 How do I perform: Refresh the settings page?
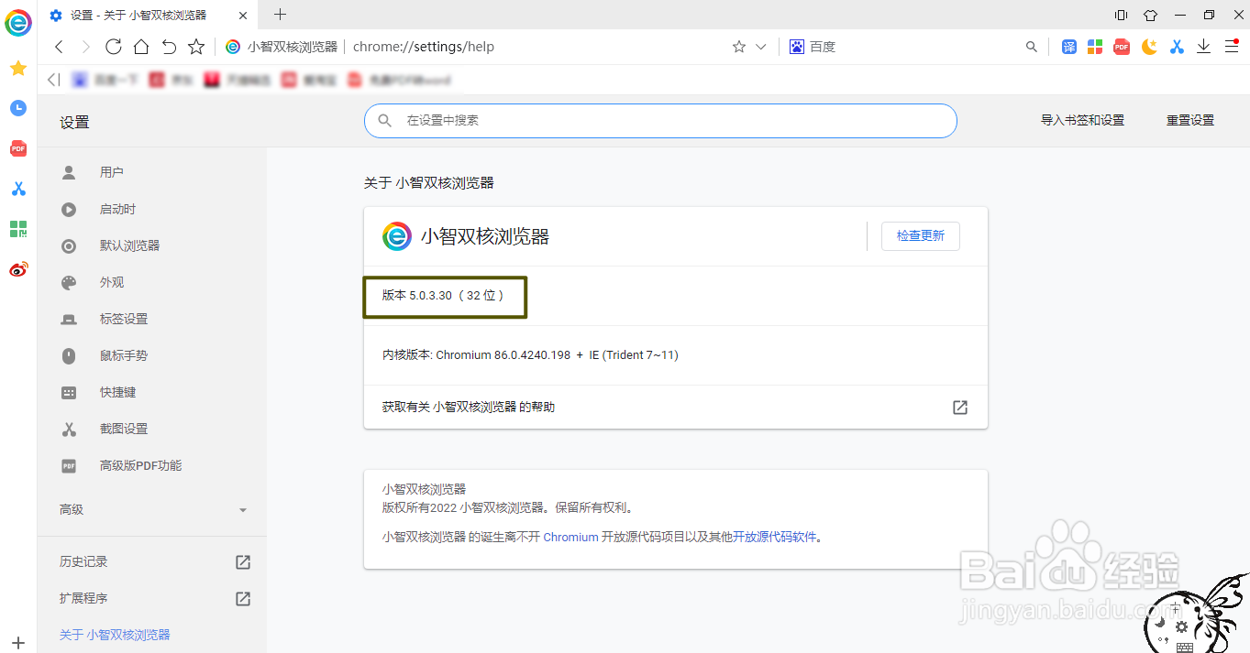(113, 46)
